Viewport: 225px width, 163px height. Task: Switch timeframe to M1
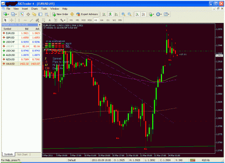tap(71, 20)
